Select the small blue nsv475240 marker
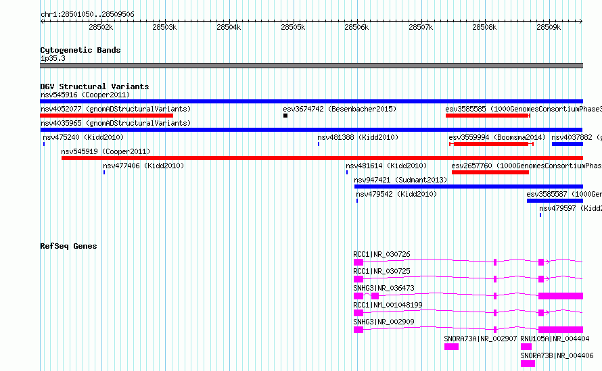 (x=44, y=144)
